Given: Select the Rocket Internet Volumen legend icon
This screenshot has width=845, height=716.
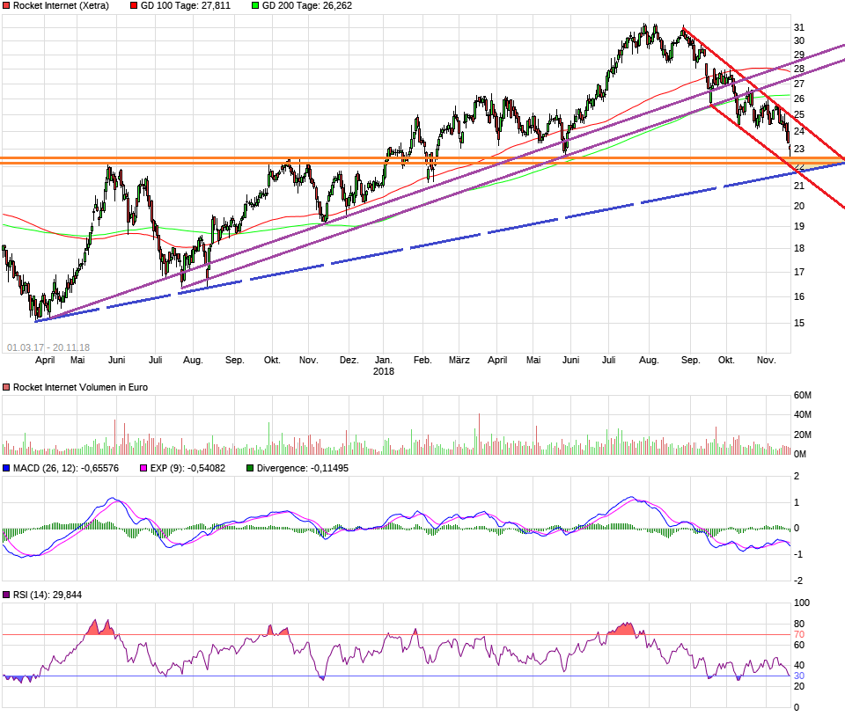Looking at the screenshot, I should 6,386.
